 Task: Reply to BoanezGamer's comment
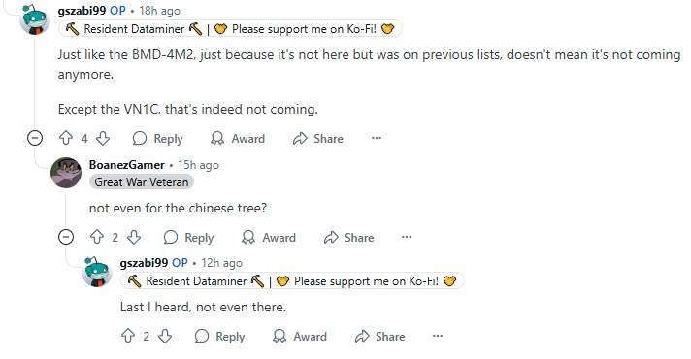point(188,238)
